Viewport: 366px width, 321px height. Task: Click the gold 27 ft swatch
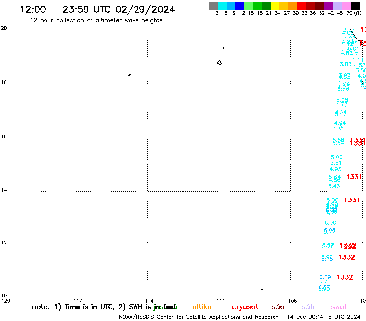[284, 6]
